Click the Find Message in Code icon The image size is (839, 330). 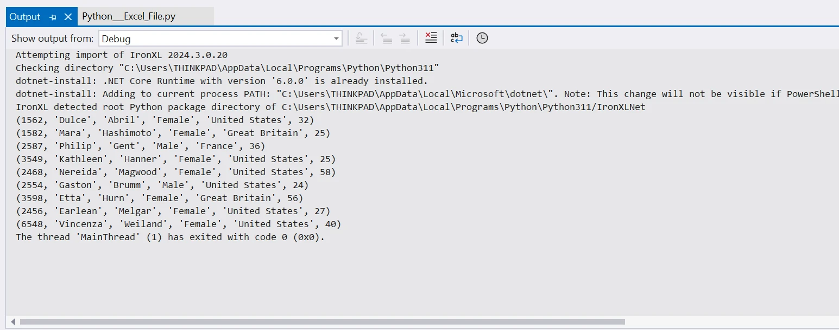pyautogui.click(x=361, y=38)
